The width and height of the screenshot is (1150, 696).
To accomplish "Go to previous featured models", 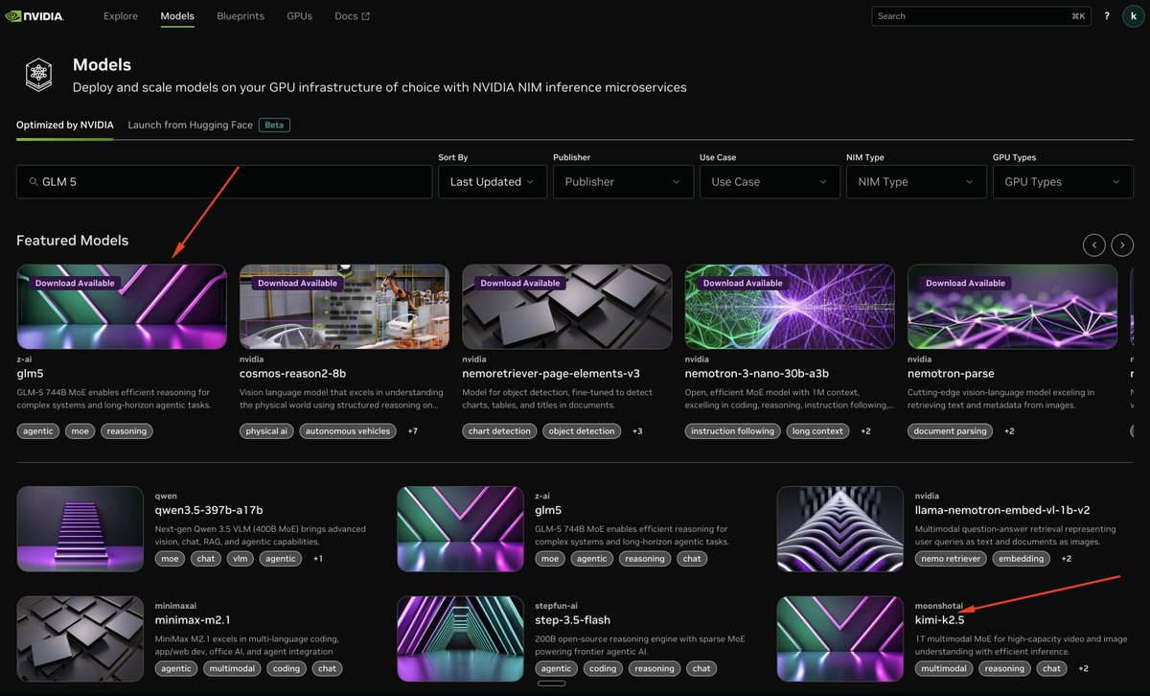I will [x=1093, y=244].
